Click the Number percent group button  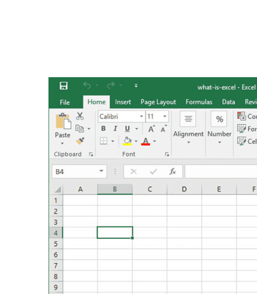coord(219,128)
